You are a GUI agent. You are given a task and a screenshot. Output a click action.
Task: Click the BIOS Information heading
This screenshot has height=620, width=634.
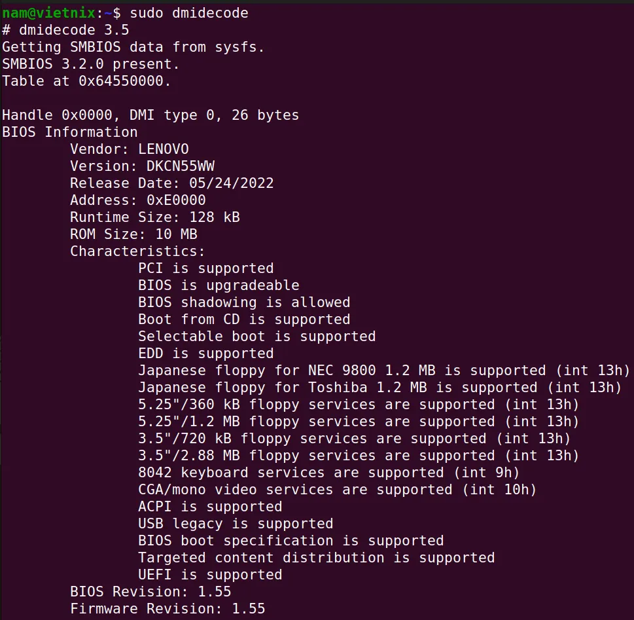70,132
